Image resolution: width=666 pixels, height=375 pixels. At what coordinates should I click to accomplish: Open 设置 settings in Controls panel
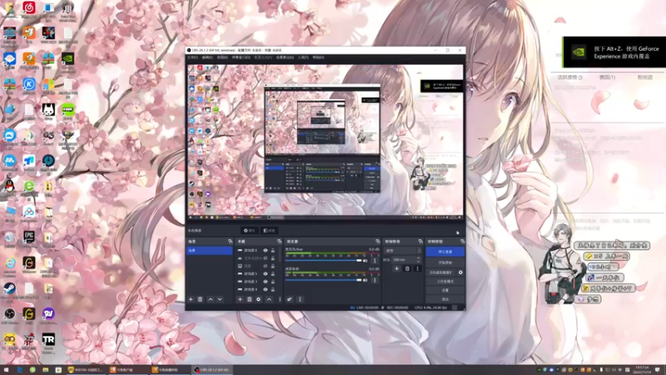pos(445,290)
